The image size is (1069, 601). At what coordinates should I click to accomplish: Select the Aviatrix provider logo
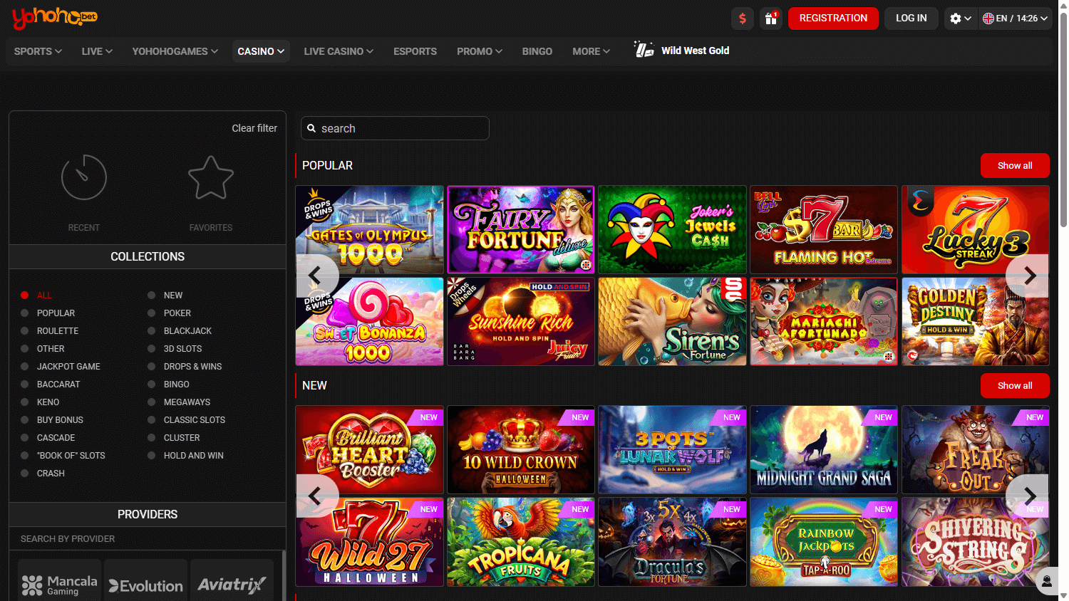click(232, 582)
